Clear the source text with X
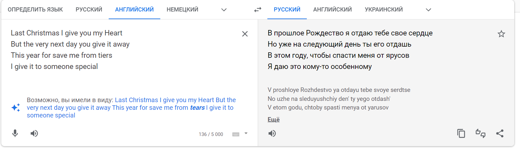Viewport: 520px width, 150px height. [245, 34]
